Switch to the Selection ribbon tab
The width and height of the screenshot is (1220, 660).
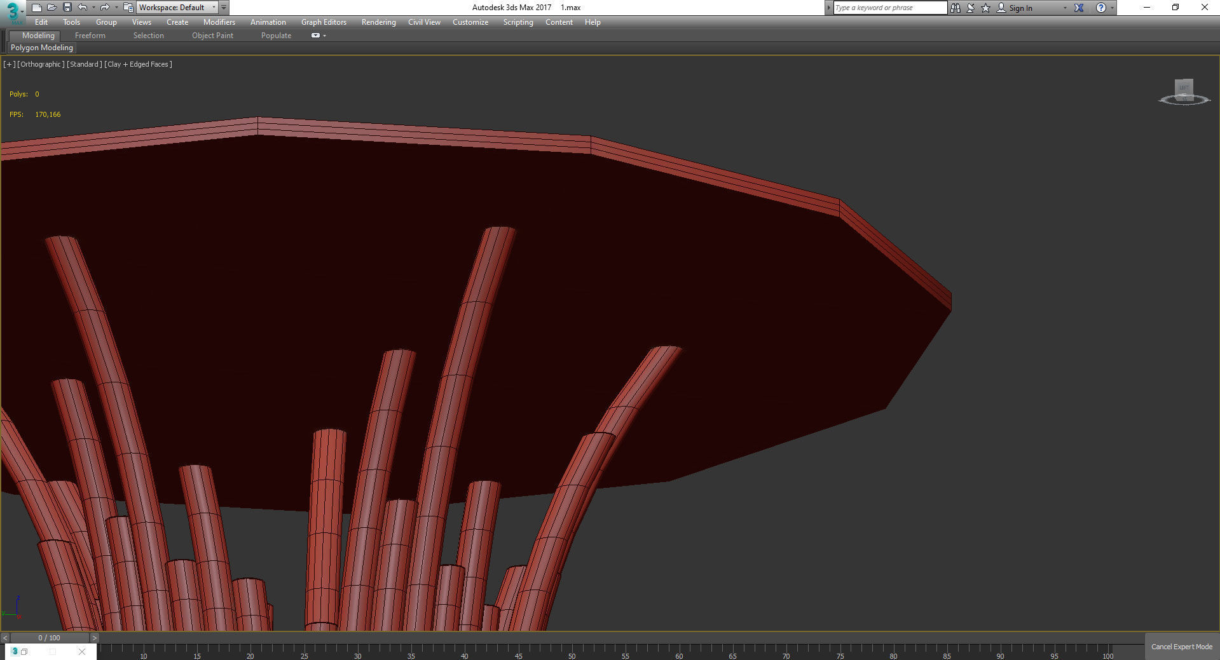click(149, 36)
